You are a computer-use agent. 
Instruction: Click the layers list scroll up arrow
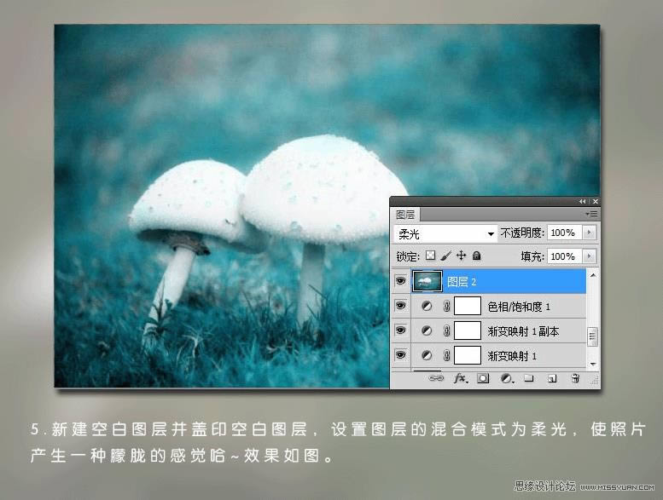[593, 275]
